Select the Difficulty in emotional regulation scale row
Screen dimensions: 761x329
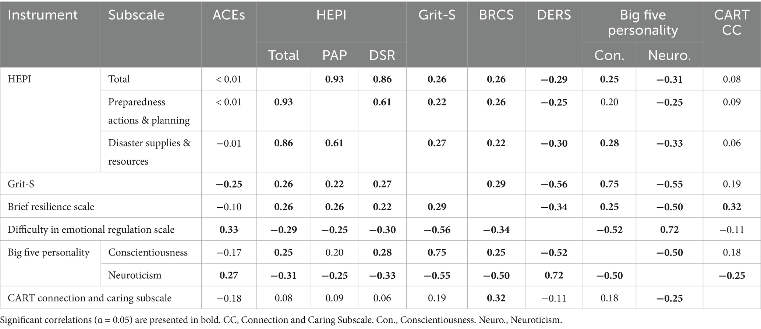click(91, 229)
